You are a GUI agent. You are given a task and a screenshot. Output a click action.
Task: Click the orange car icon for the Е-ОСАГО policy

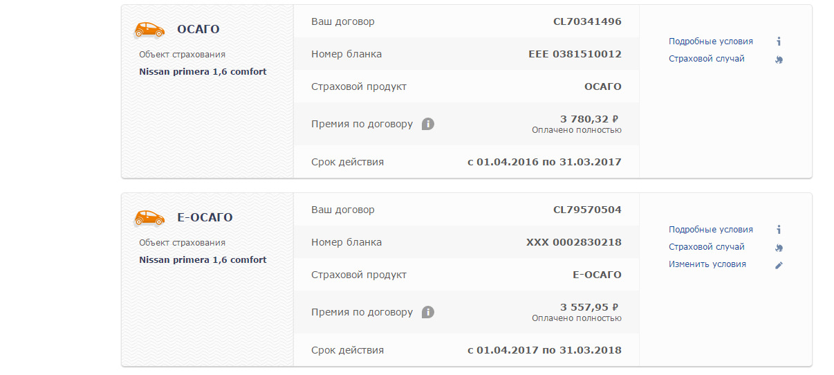[x=149, y=217]
